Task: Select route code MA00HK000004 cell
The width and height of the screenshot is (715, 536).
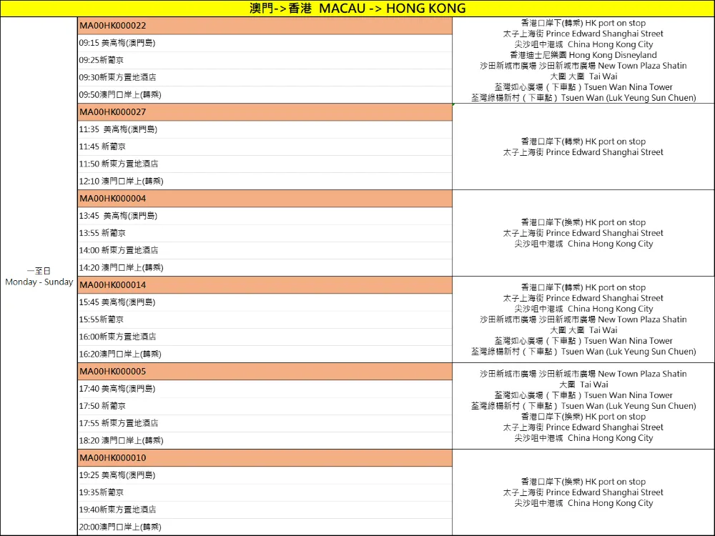Action: (x=265, y=199)
